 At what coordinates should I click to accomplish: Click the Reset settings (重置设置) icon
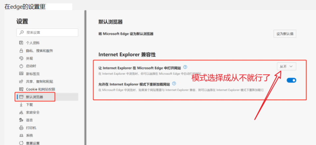pos(21,143)
